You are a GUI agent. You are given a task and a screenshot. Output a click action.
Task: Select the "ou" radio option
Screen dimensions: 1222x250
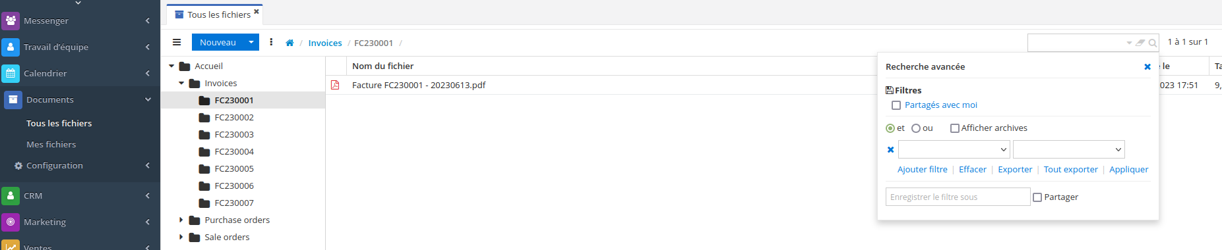tap(916, 128)
